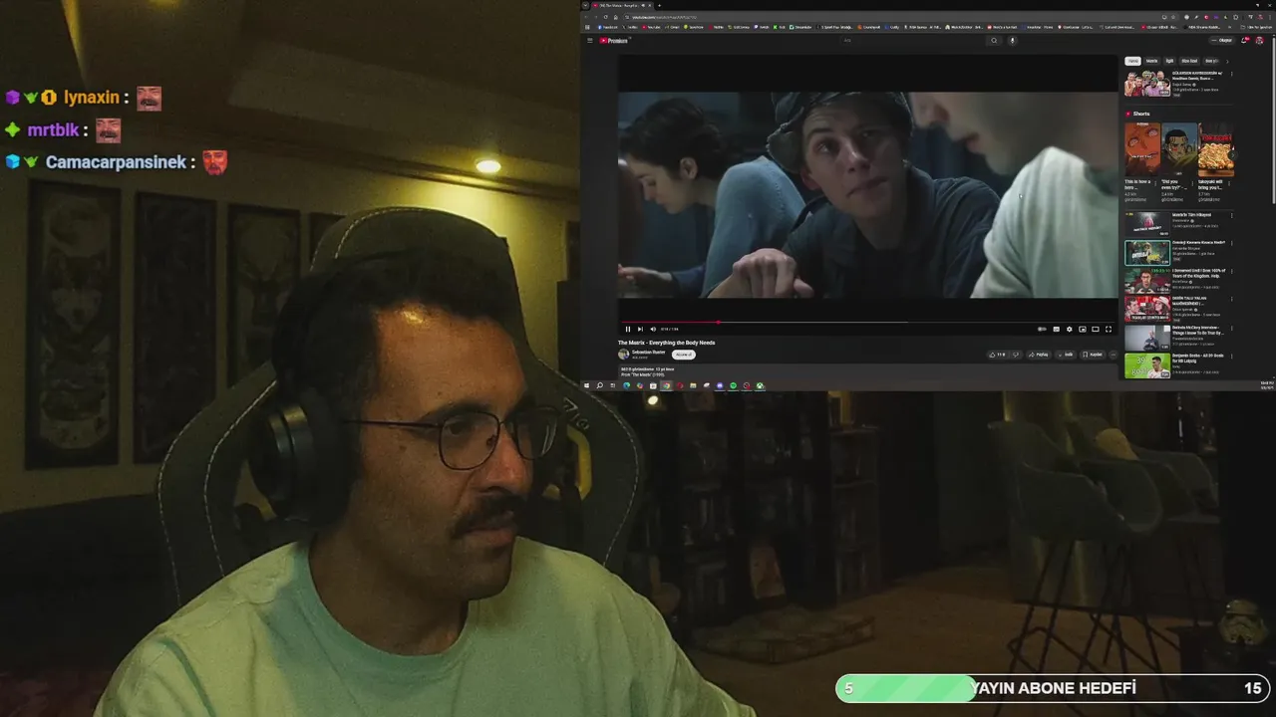Select the fourth filter chip
Viewport: 1276px width, 717px height.
[1189, 61]
